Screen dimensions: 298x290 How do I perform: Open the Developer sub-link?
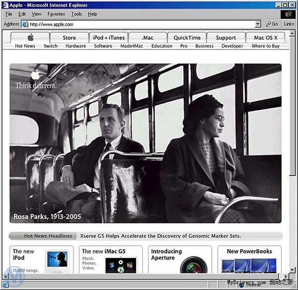click(x=232, y=46)
